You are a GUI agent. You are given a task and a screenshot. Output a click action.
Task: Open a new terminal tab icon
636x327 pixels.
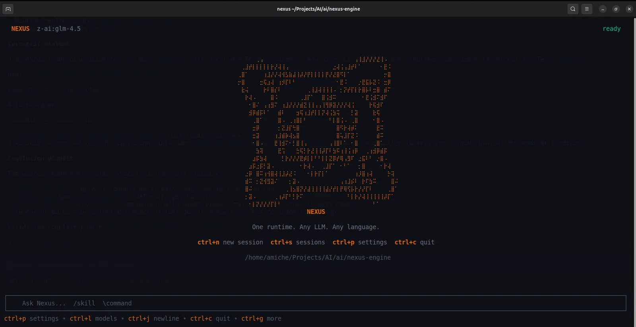pyautogui.click(x=8, y=9)
